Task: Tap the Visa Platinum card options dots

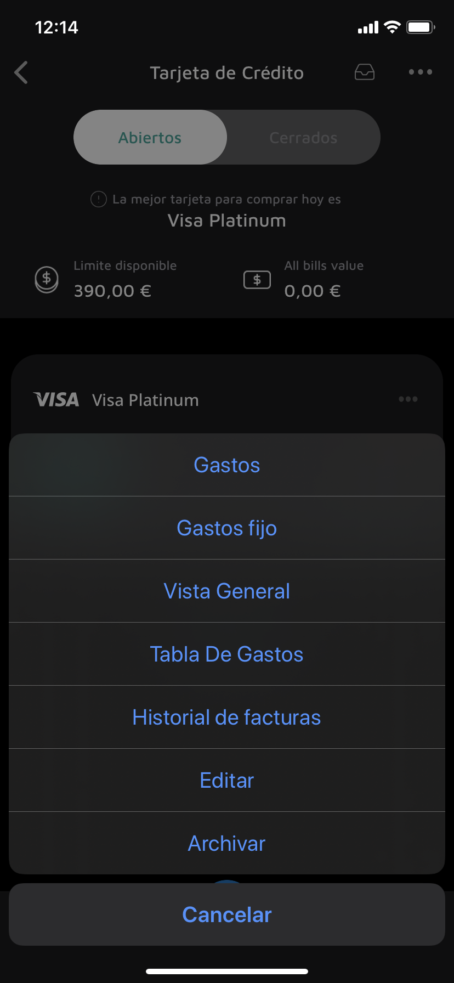Action: (x=408, y=399)
